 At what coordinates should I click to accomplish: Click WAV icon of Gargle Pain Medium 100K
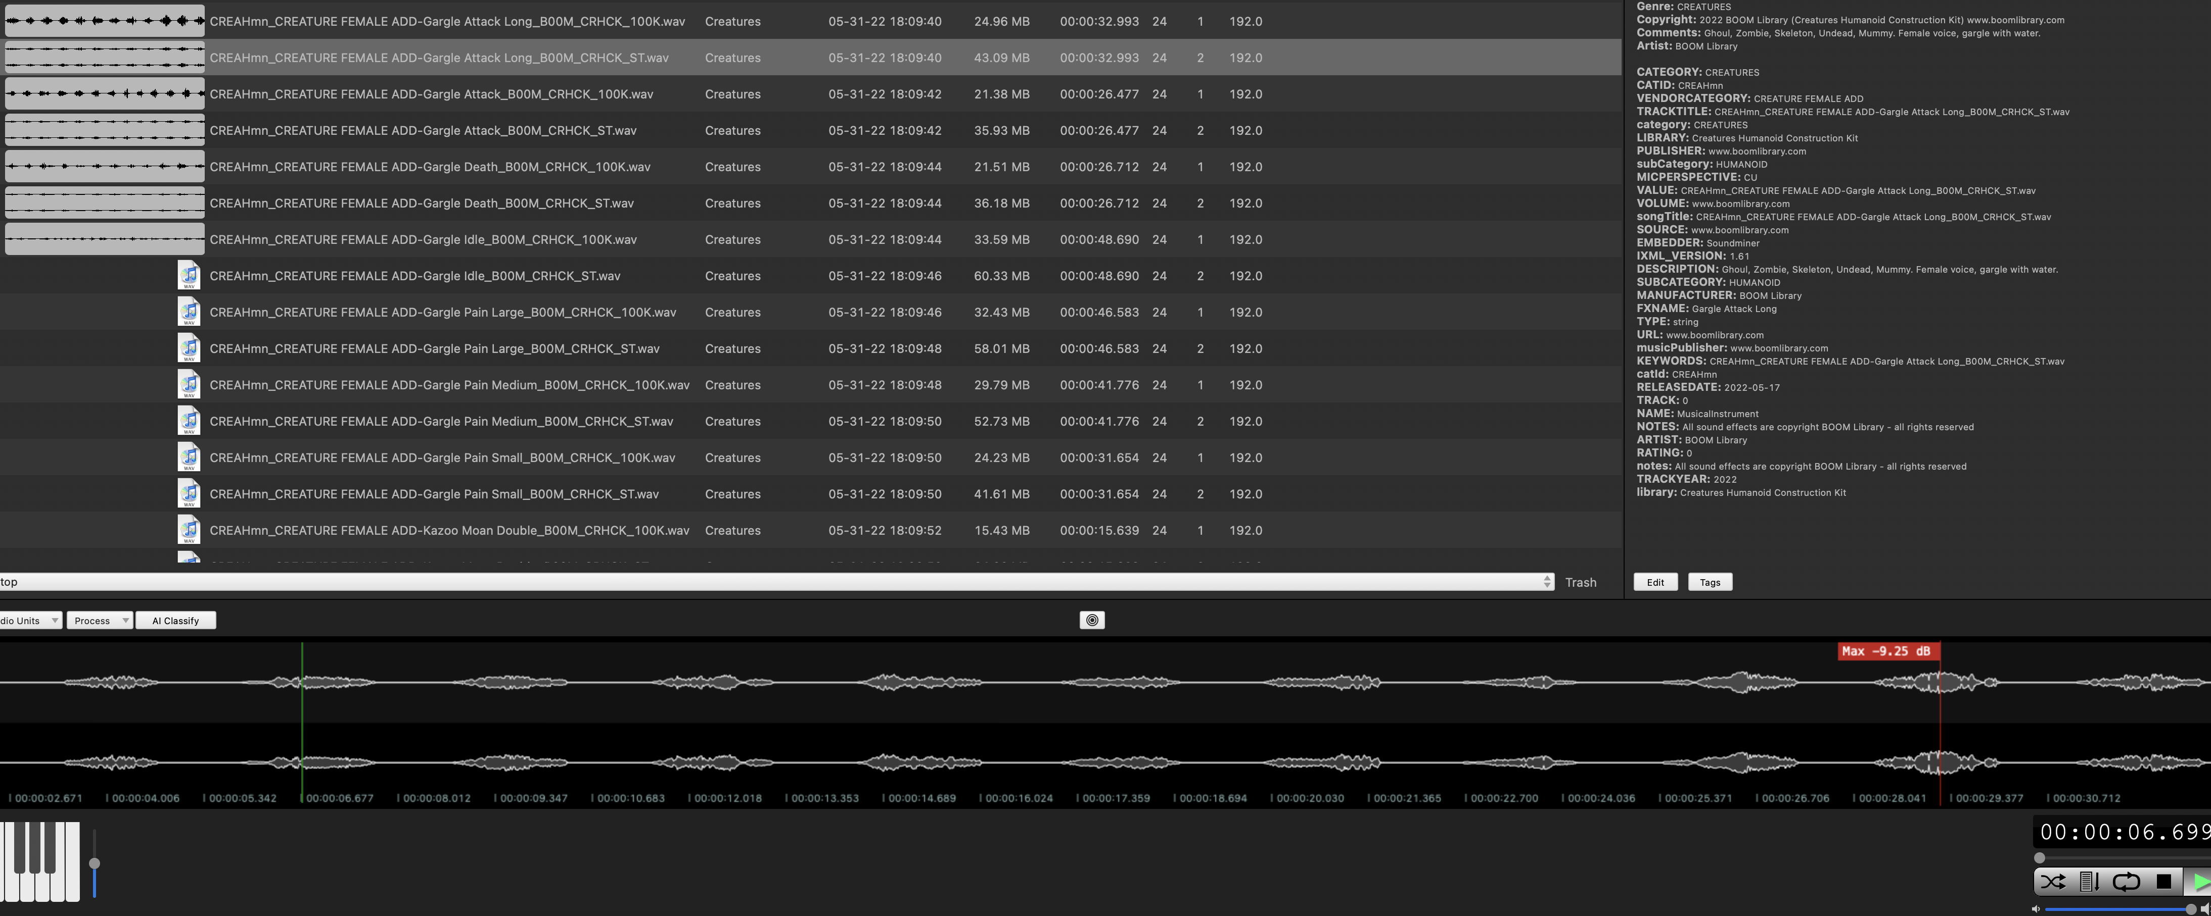(x=189, y=385)
